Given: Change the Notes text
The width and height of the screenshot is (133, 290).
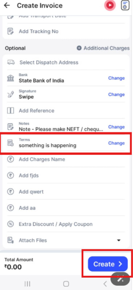Looking at the screenshot, I should tap(116, 127).
